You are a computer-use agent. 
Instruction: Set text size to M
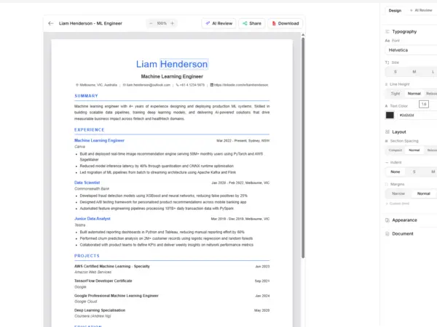coord(414,72)
